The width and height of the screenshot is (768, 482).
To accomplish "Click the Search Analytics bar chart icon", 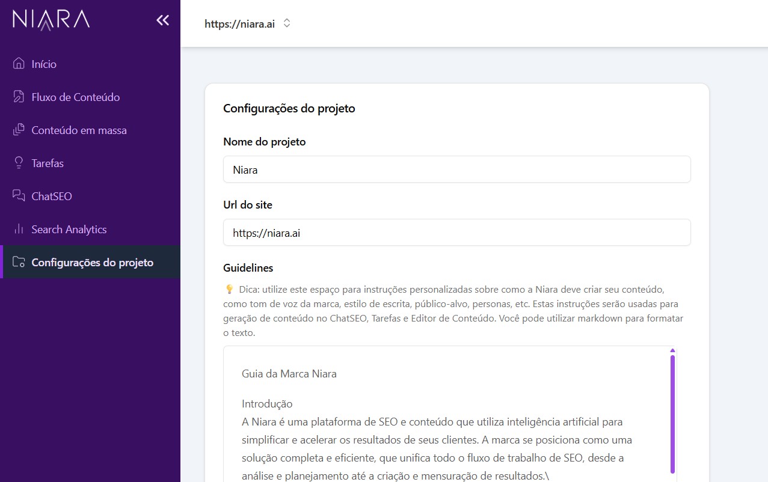I will [x=19, y=229].
